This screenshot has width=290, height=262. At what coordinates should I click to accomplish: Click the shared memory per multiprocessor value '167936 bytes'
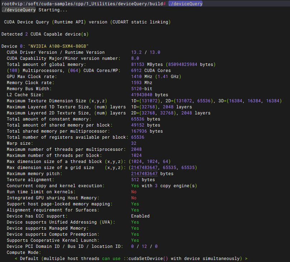(x=147, y=131)
